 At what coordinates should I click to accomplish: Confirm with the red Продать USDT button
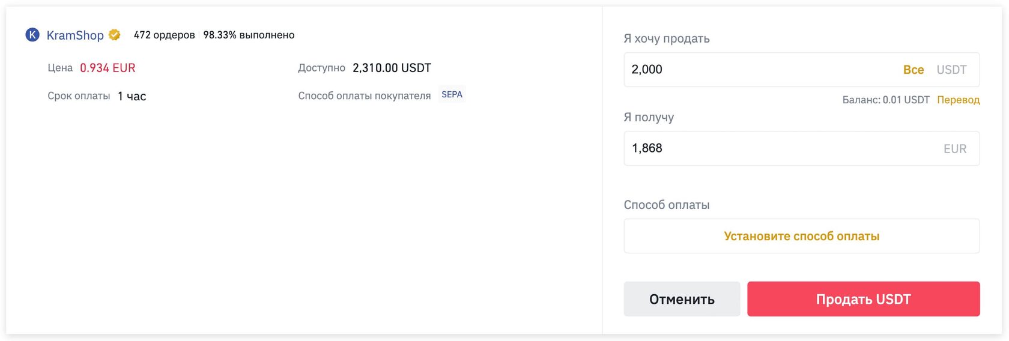coord(863,299)
